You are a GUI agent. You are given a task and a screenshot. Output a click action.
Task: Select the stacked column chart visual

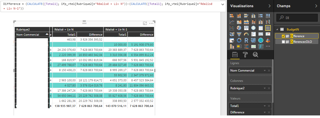(x=239, y=16)
